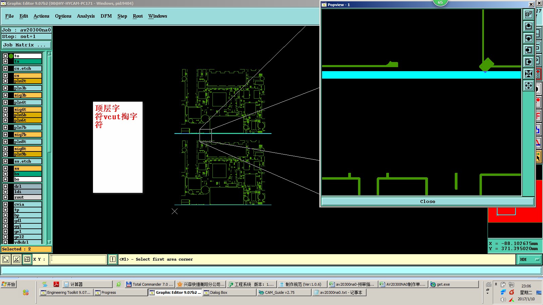
Task: Toggle display checkbox for layer cs.etch
Action: tap(5, 68)
